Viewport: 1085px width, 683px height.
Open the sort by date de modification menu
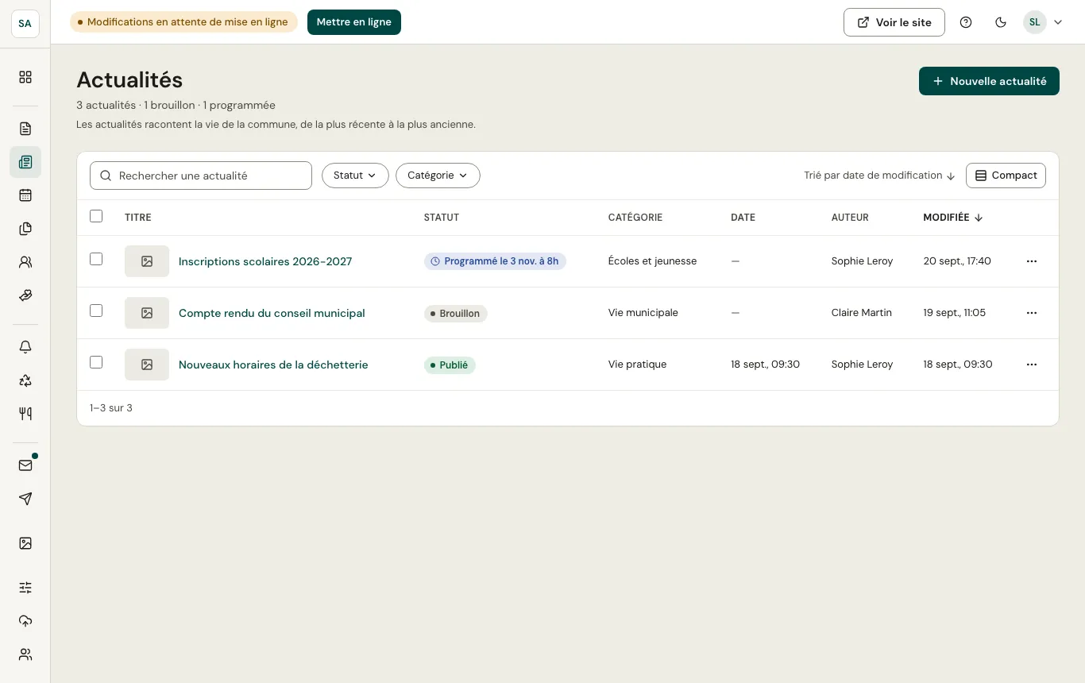(x=879, y=176)
